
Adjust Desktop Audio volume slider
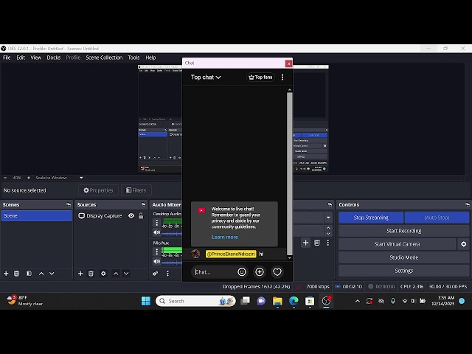tap(172, 234)
